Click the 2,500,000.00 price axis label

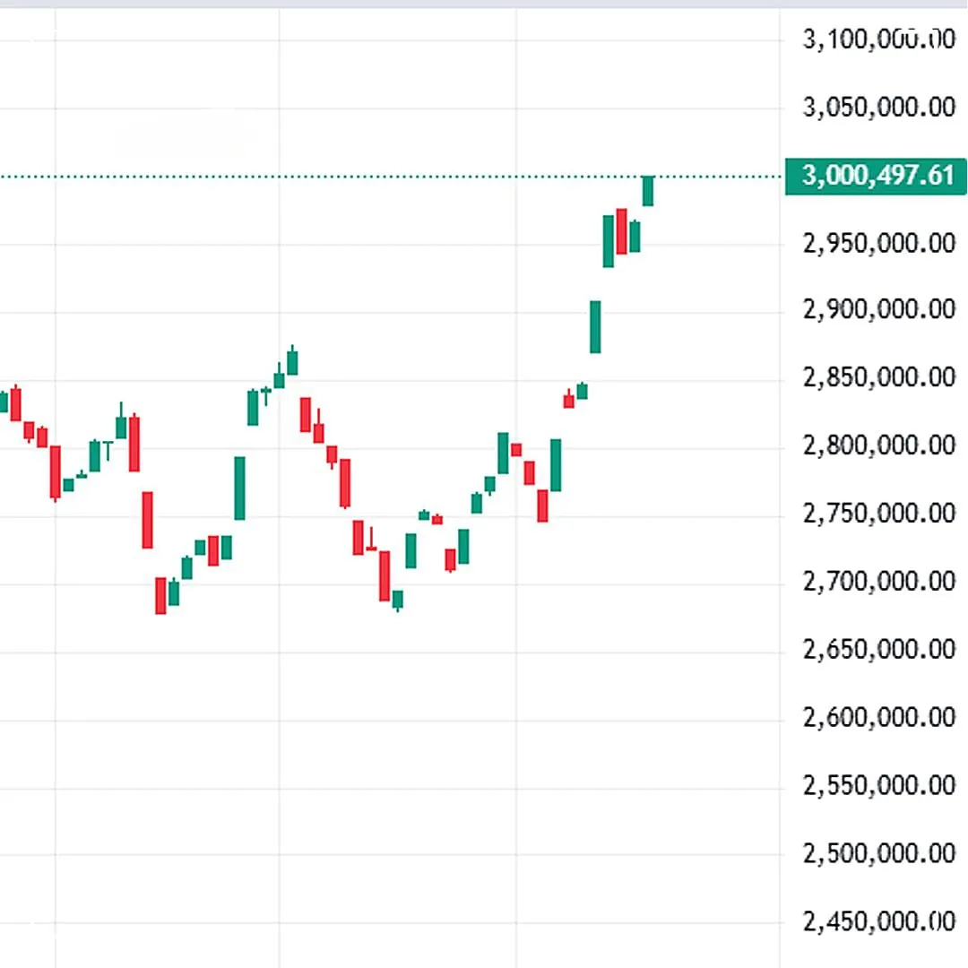click(879, 853)
